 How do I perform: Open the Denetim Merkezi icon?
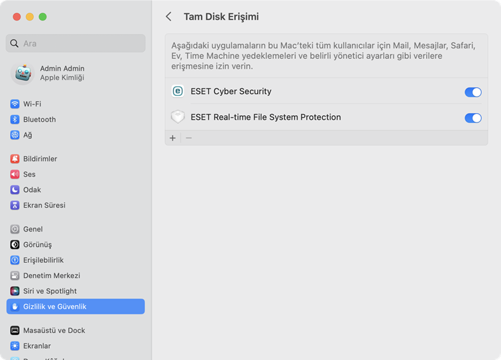[x=15, y=275]
